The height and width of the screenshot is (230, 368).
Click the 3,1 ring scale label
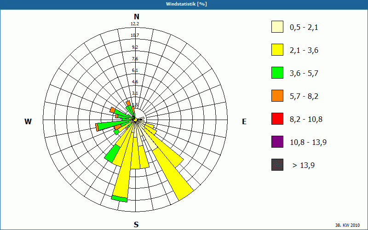[135, 93]
